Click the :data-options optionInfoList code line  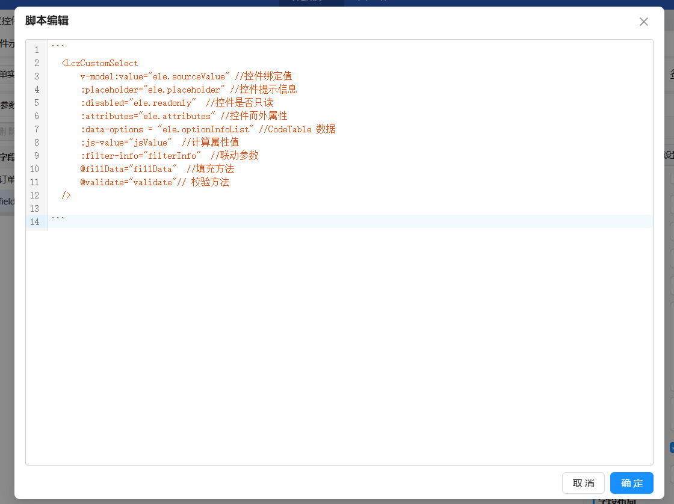coord(208,129)
